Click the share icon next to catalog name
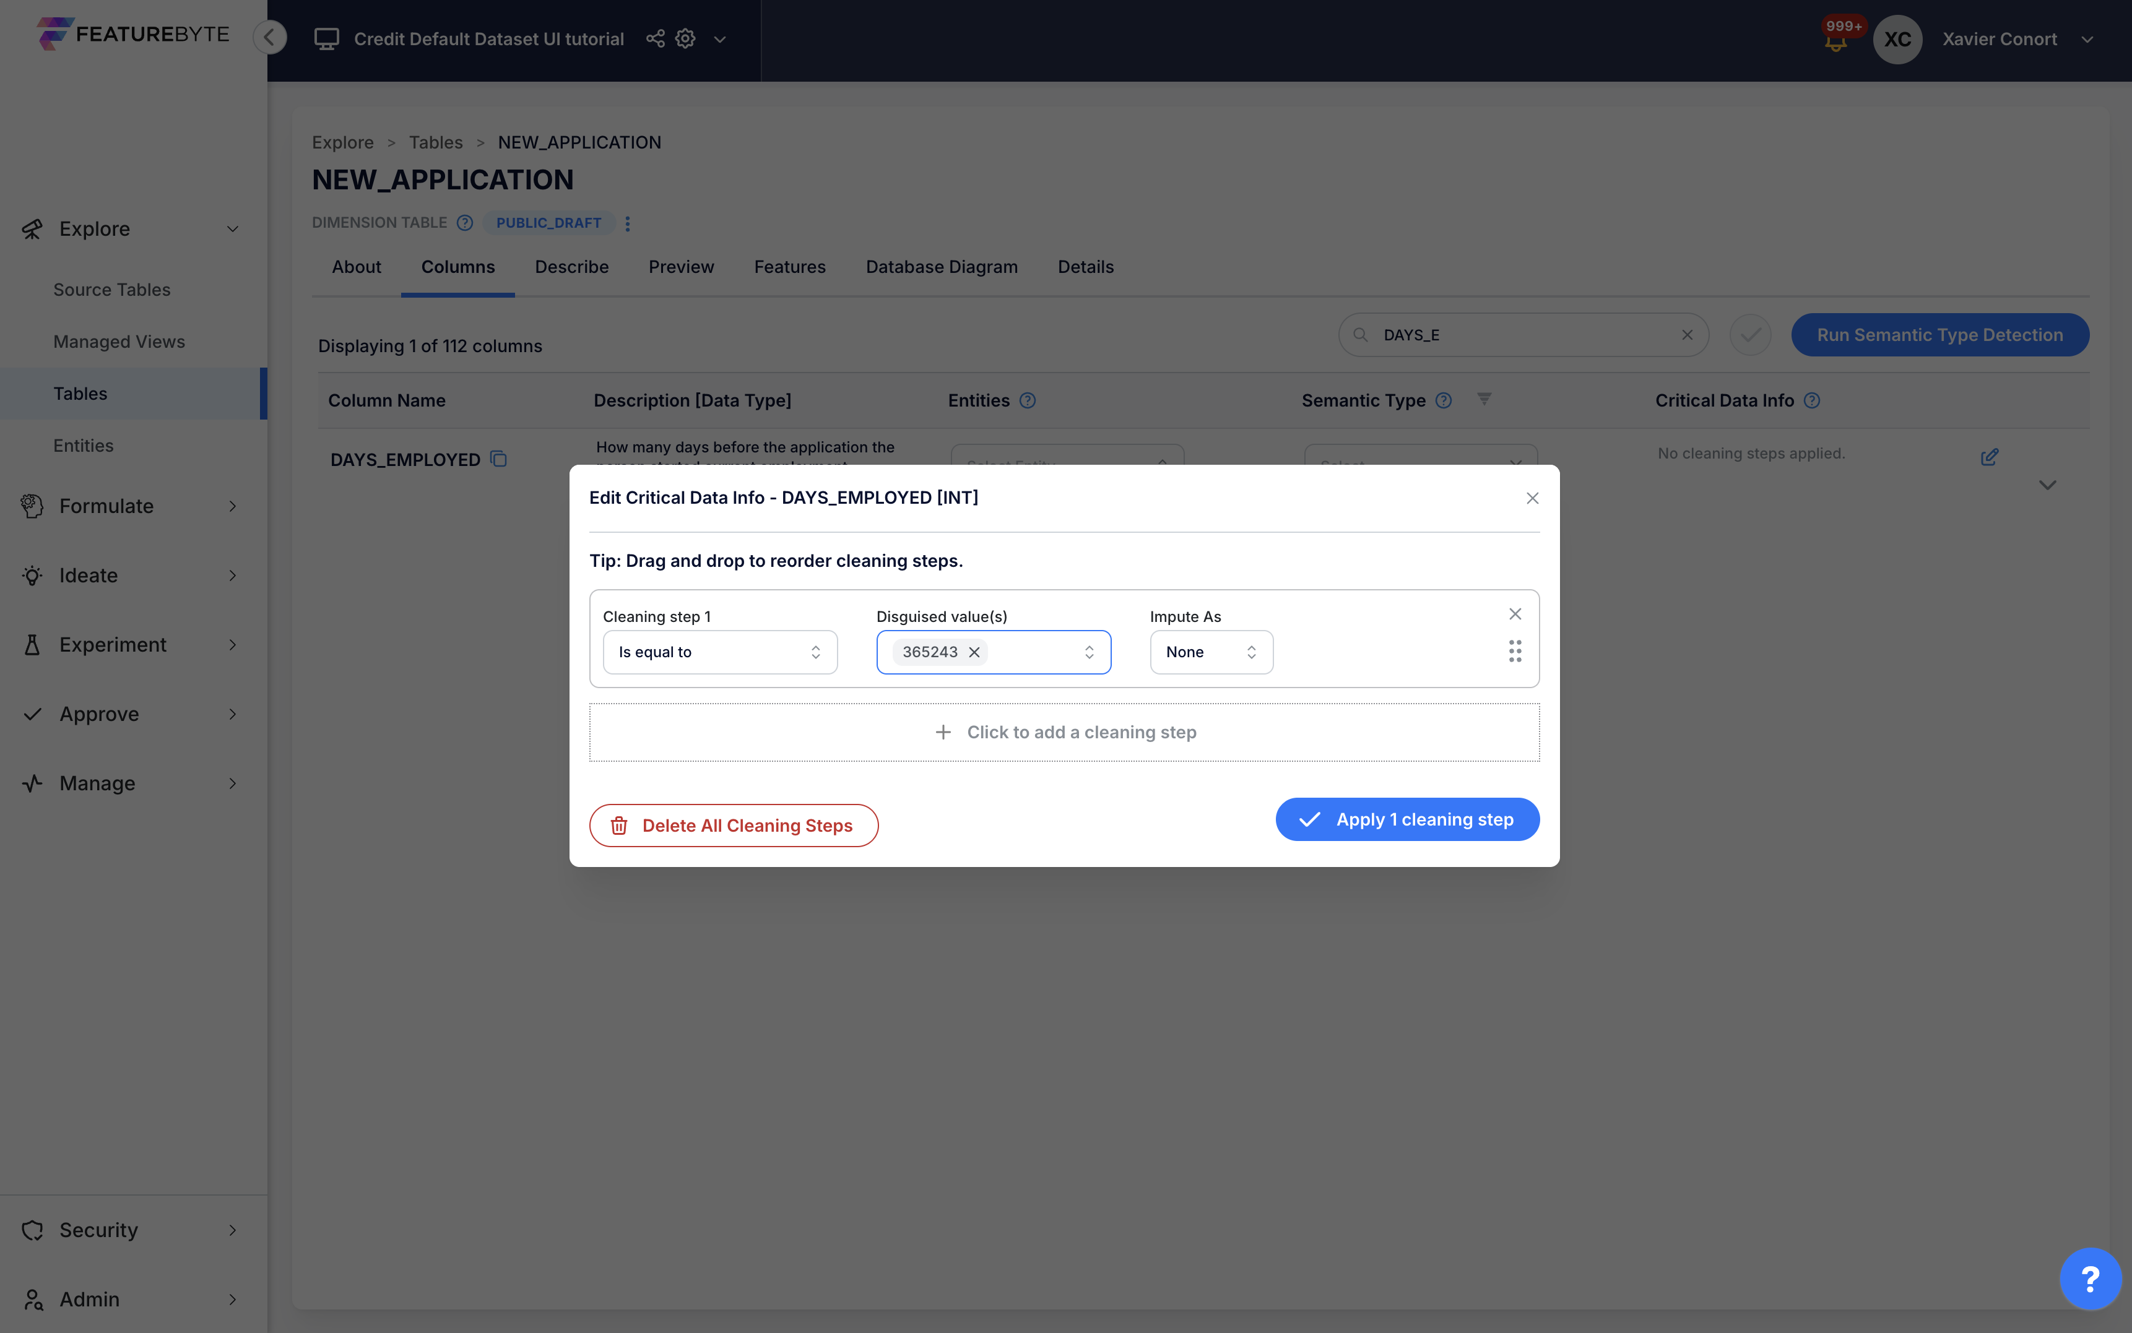This screenshot has width=2132, height=1333. click(x=655, y=39)
